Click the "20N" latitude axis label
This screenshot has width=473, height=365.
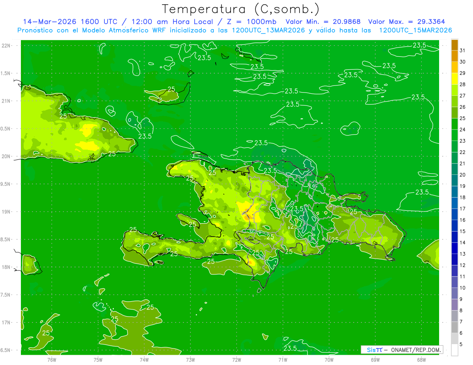coord(6,156)
